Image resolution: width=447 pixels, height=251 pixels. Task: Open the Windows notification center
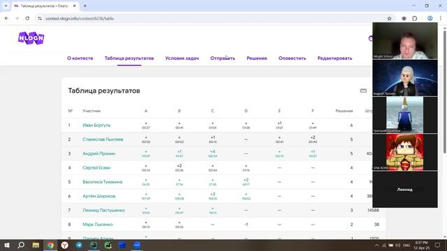tap(438, 245)
